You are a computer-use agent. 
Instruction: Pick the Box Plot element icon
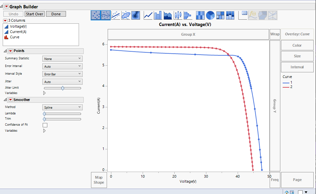[x=178, y=15]
